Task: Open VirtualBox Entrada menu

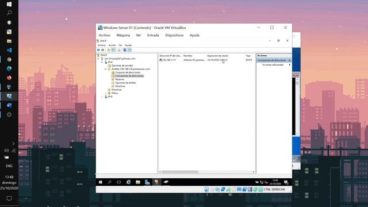Action: click(153, 35)
